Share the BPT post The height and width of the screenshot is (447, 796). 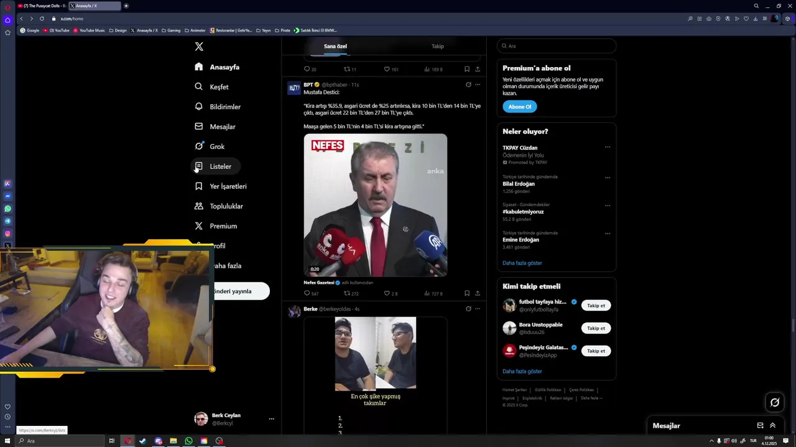tap(478, 293)
